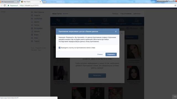The height and width of the screenshot is (99, 177).
Task: Click the Игры gamepad icon in sidebar
Action: point(32,38)
